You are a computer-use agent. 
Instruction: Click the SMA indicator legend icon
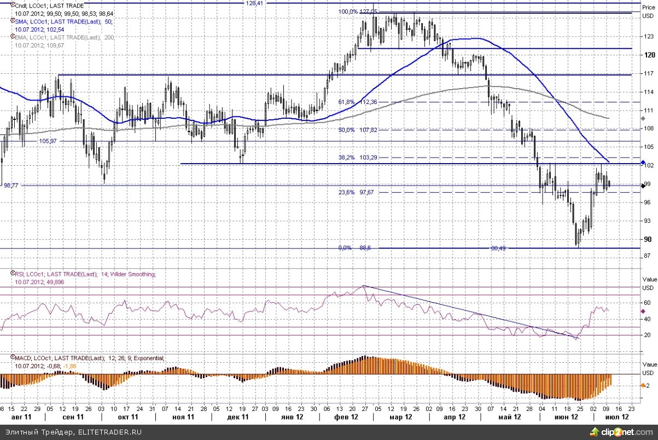point(11,21)
